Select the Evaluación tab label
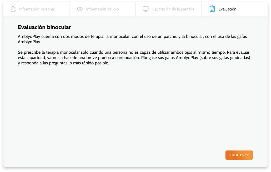This screenshot has height=172, width=271. point(227,9)
